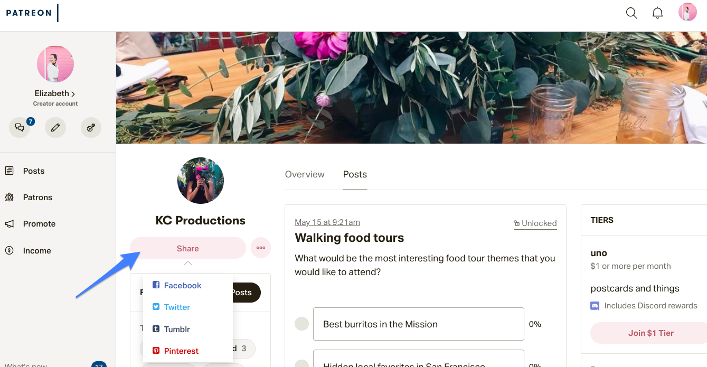
Task: Open the three-dot more options button
Action: coord(261,248)
